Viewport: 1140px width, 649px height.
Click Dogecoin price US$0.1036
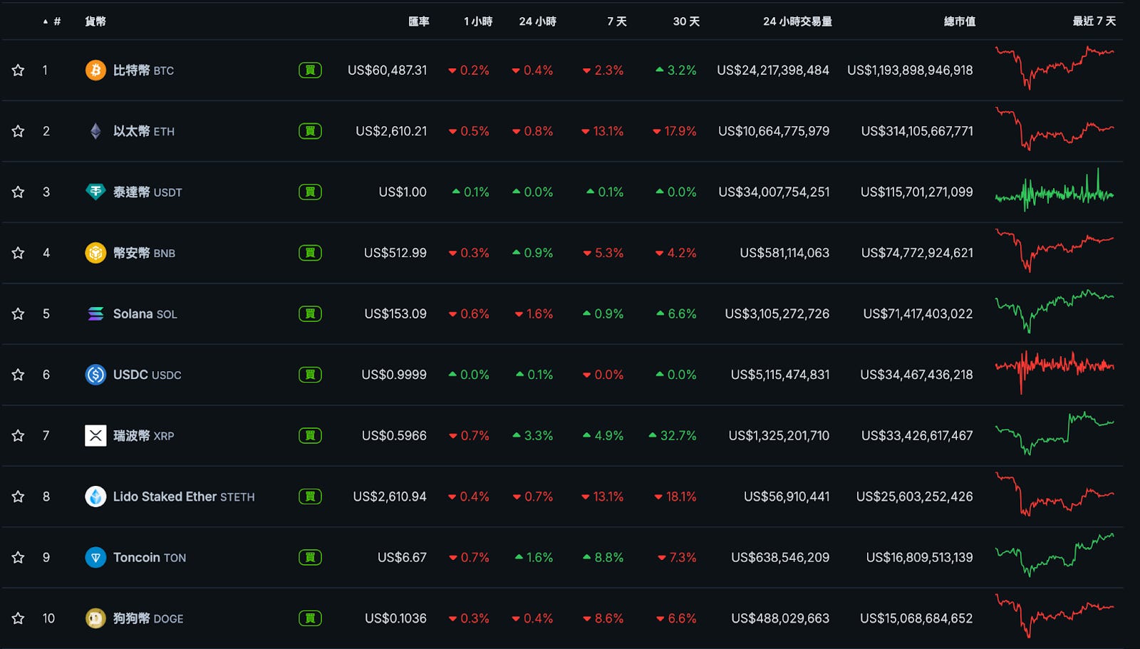click(395, 618)
